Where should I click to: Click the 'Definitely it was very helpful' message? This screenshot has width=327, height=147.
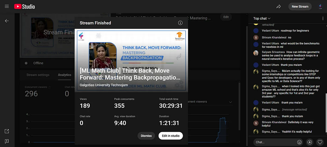(x=288, y=124)
